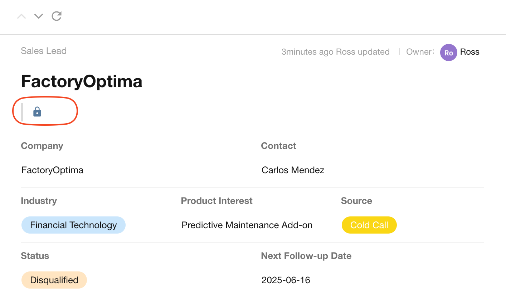Edit the Company field value FactoryOptima
Image resolution: width=506 pixels, height=295 pixels.
point(53,170)
